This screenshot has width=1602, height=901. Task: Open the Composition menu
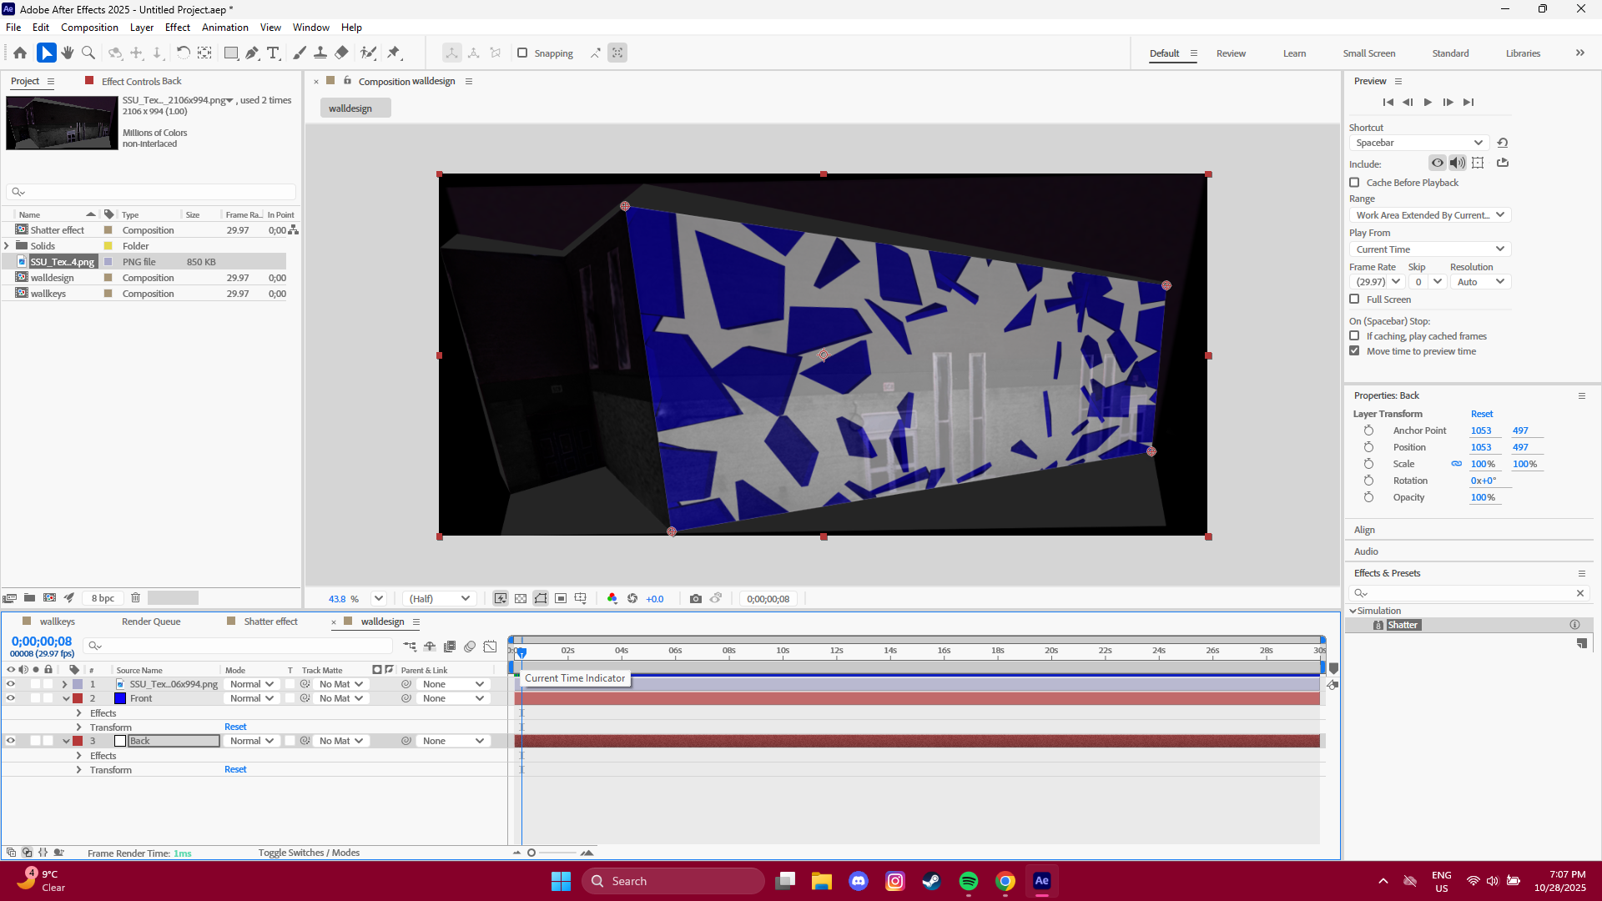click(x=88, y=27)
